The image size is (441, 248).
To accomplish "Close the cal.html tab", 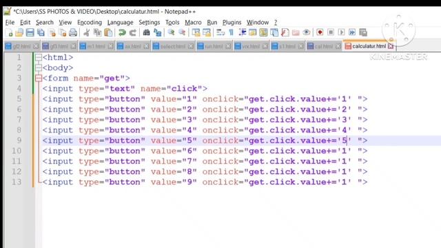I will 338,46.
